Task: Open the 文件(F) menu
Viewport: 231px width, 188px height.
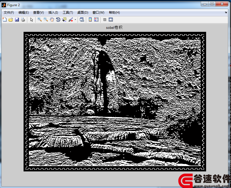Action: (x=9, y=13)
